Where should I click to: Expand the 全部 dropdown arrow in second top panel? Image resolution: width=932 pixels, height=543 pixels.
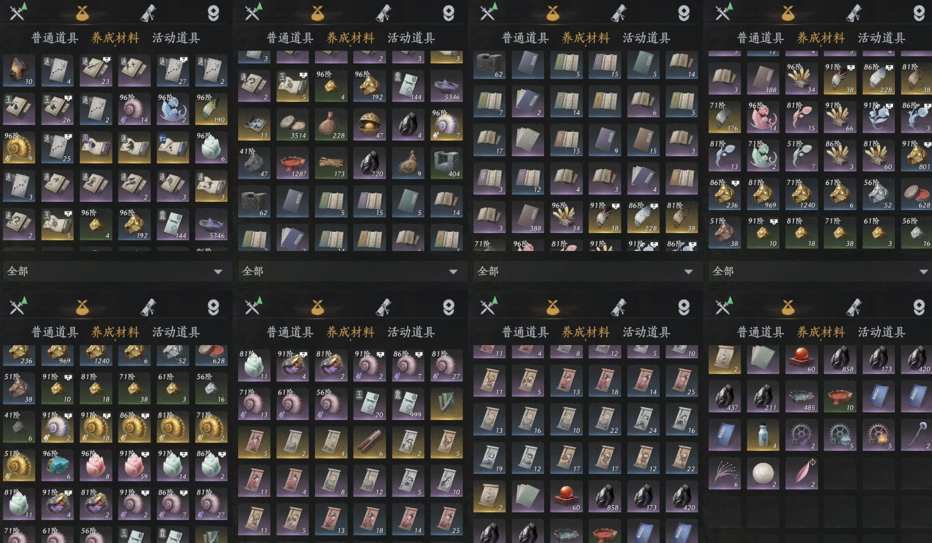[453, 271]
